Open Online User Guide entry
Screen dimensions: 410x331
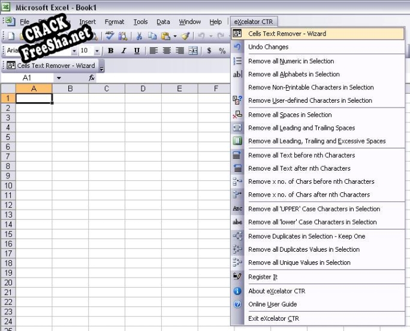[272, 304]
